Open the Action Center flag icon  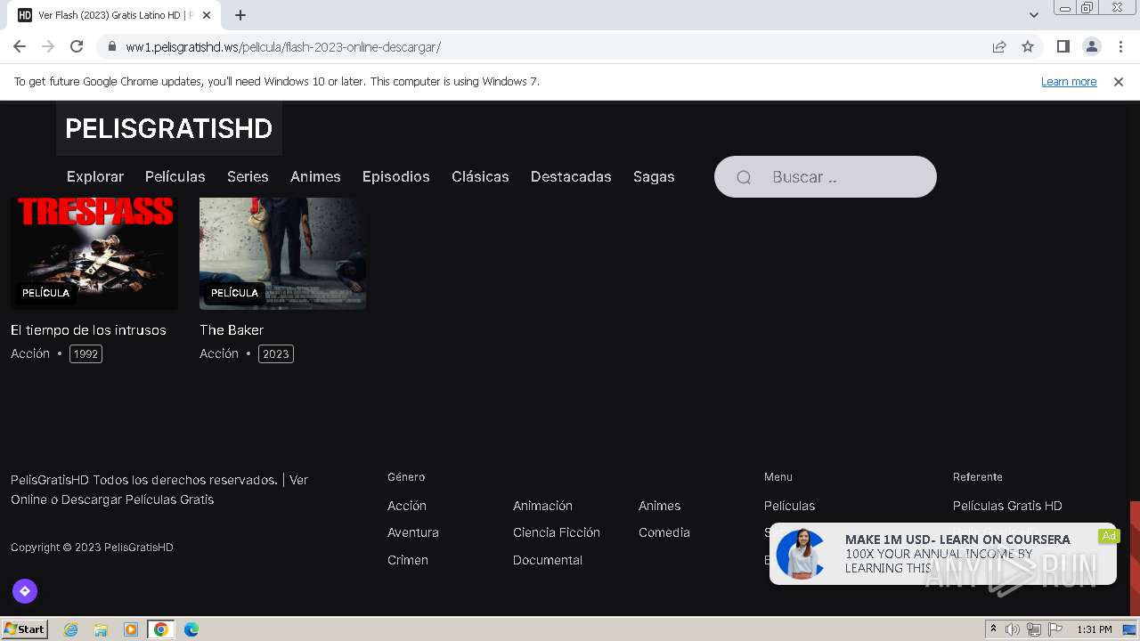pos(1054,629)
